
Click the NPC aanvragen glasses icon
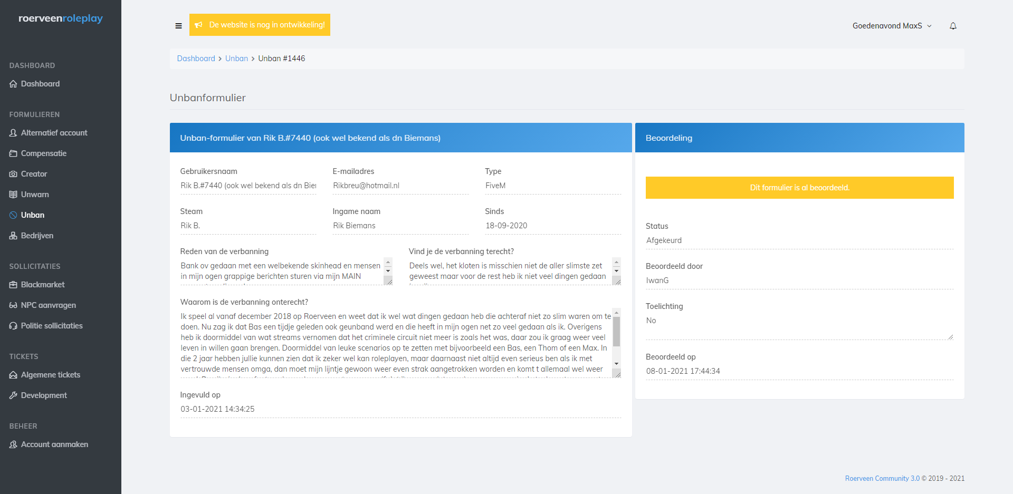(13, 305)
